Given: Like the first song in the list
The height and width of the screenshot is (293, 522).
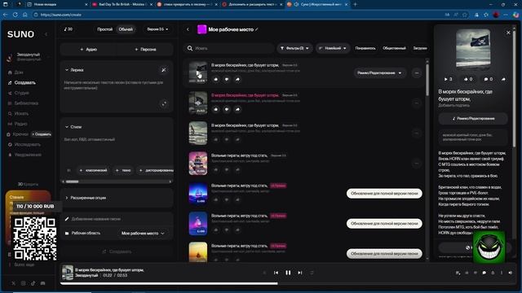Looking at the screenshot, I should (x=215, y=80).
